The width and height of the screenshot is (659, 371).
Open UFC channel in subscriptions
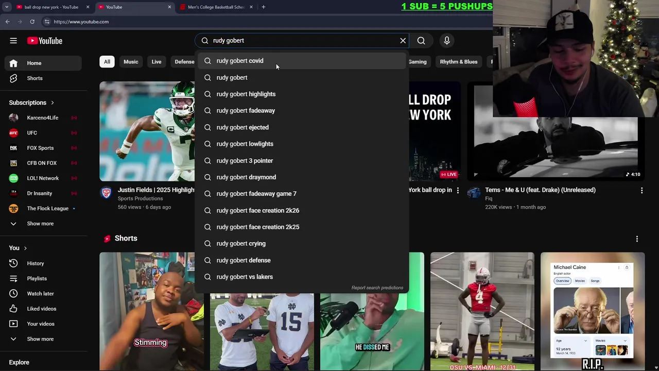[43, 133]
